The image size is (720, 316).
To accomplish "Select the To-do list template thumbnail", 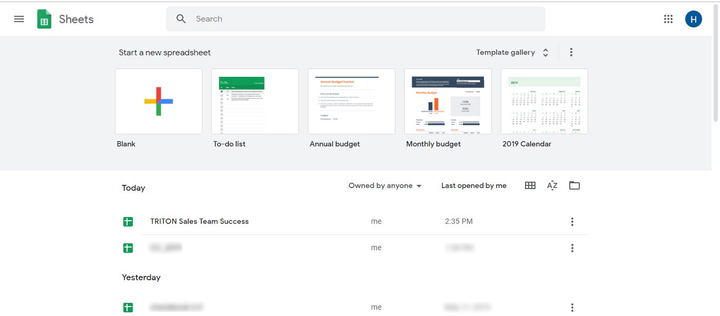I will tap(255, 101).
